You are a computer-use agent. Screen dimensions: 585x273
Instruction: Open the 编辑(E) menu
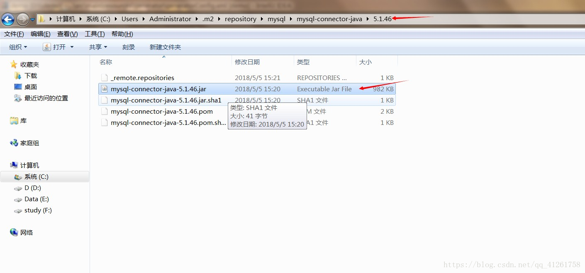tap(41, 34)
